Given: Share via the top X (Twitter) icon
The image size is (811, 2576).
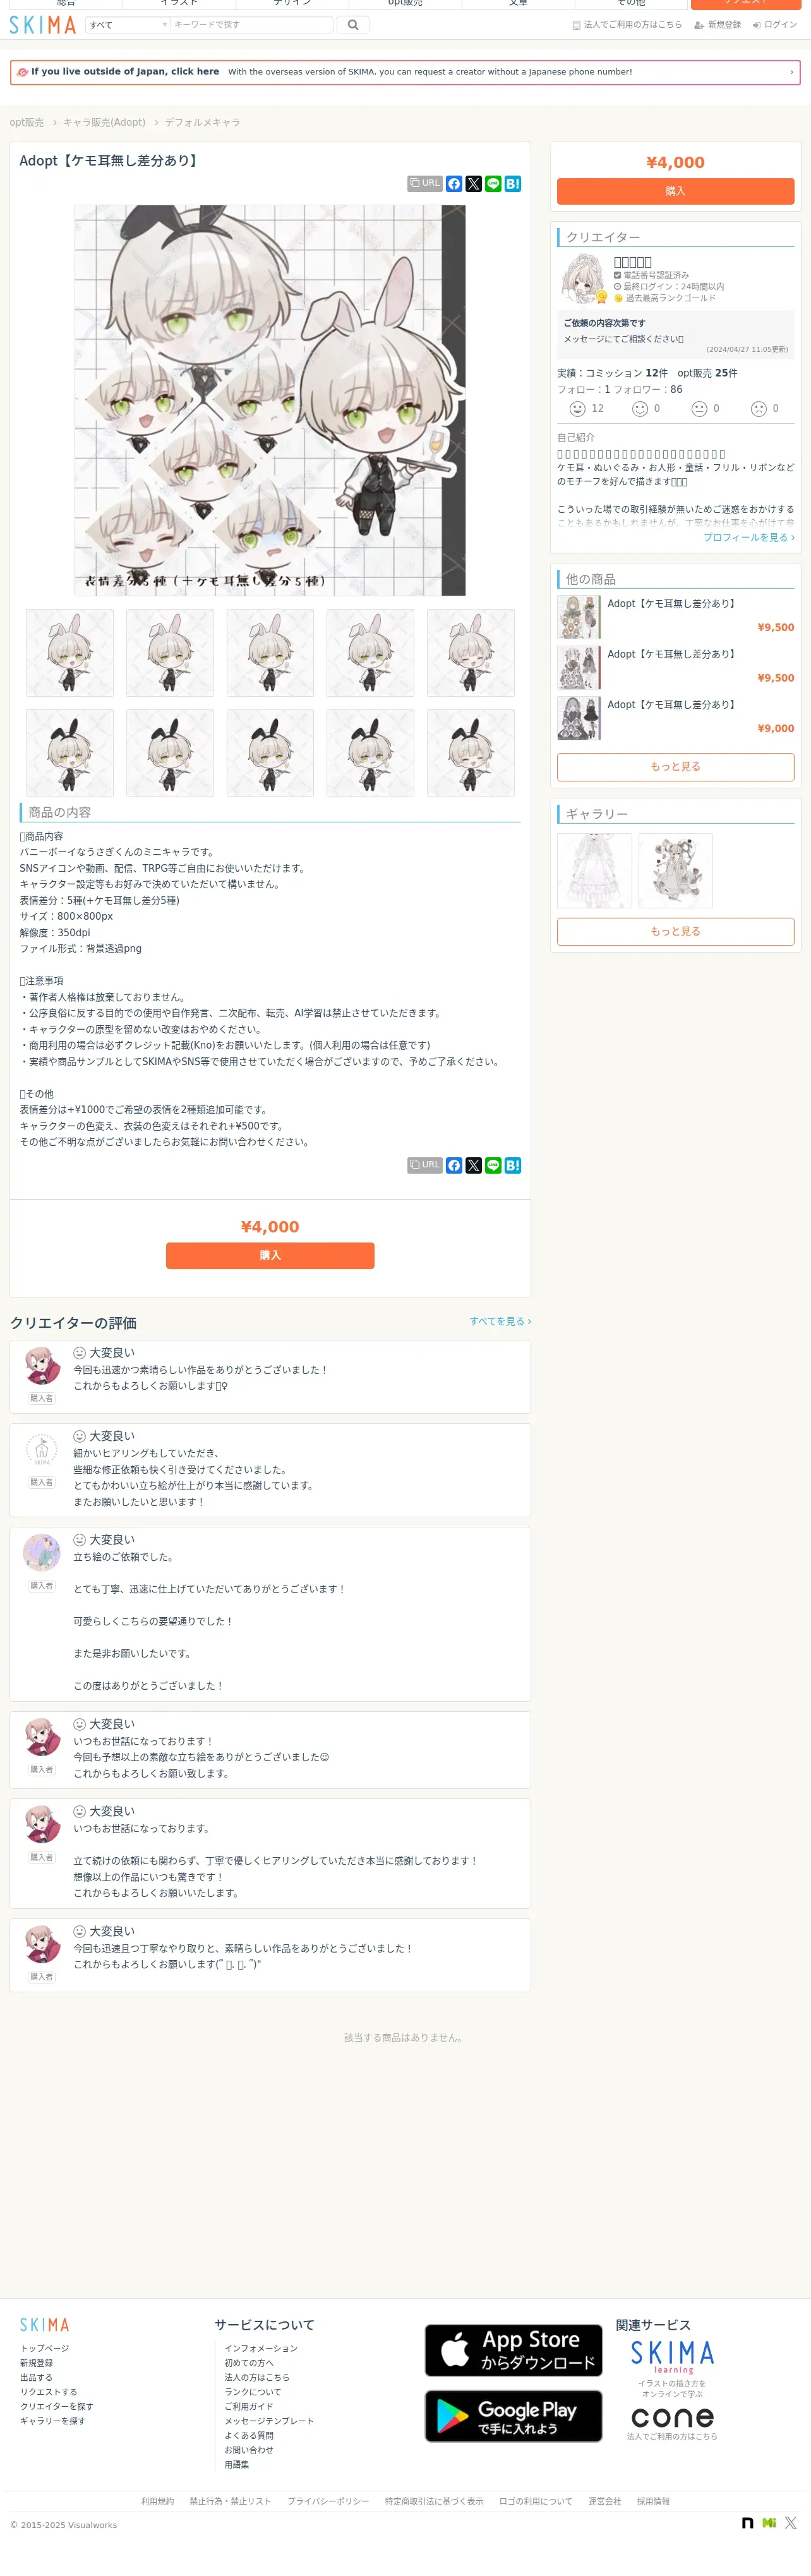Looking at the screenshot, I should 474,184.
